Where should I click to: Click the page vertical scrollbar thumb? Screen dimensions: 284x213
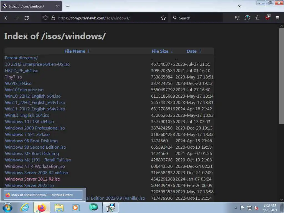(x=282, y=76)
